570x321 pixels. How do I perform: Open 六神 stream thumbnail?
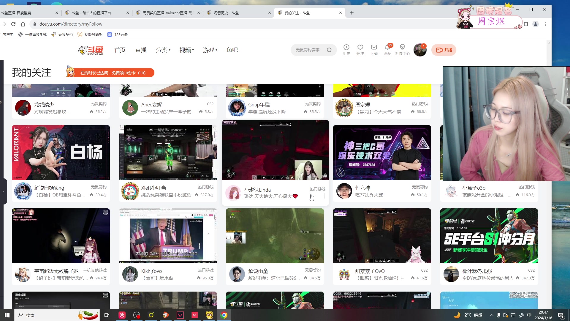382,152
